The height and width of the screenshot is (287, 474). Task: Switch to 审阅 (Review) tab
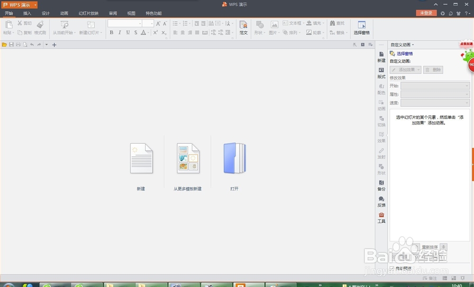113,13
